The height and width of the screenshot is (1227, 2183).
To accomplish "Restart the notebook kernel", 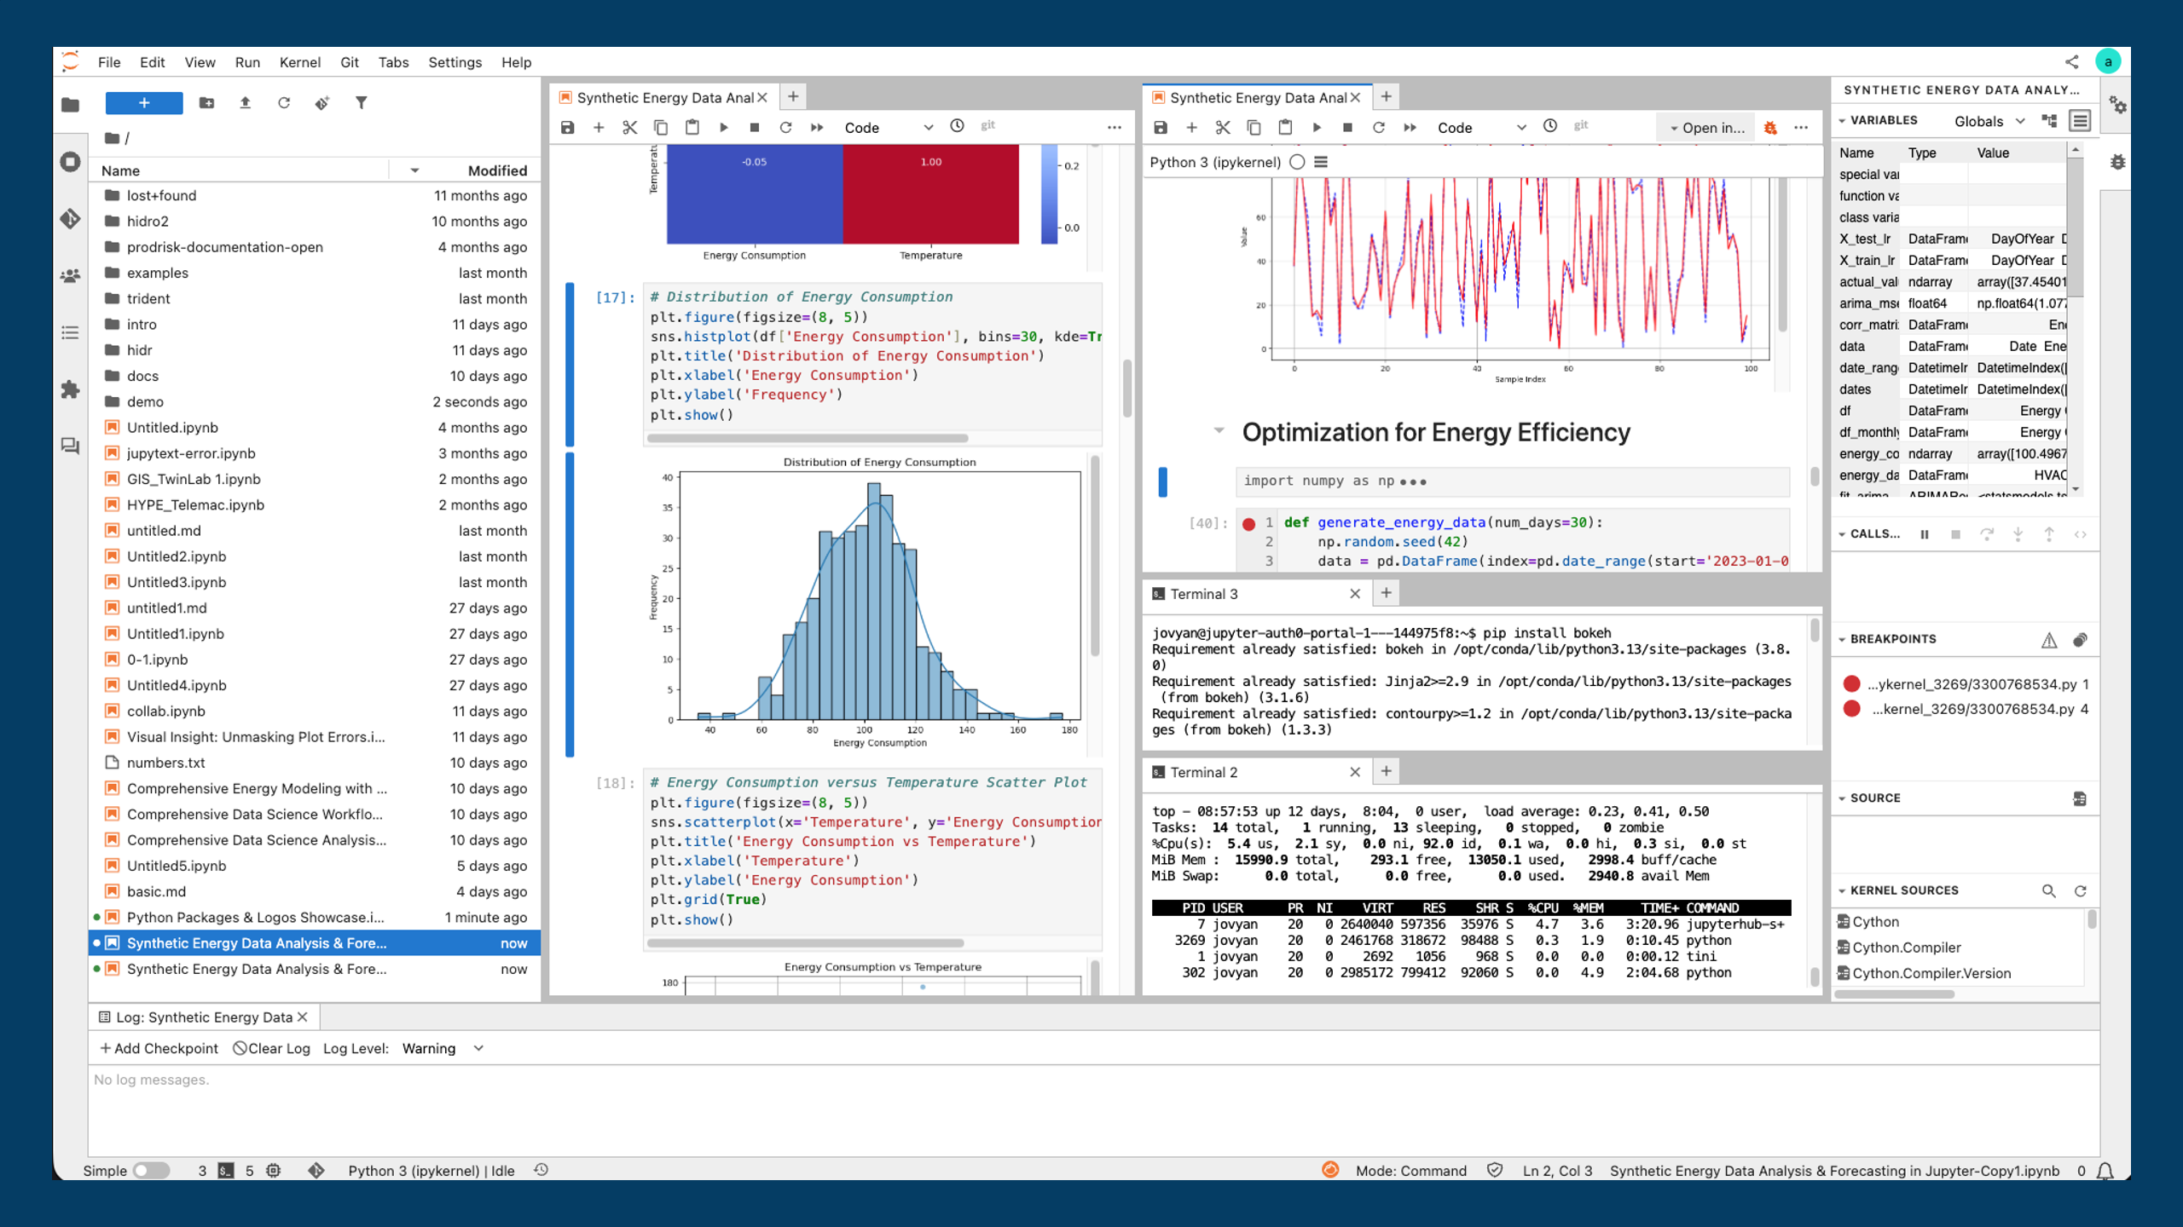I will [785, 126].
